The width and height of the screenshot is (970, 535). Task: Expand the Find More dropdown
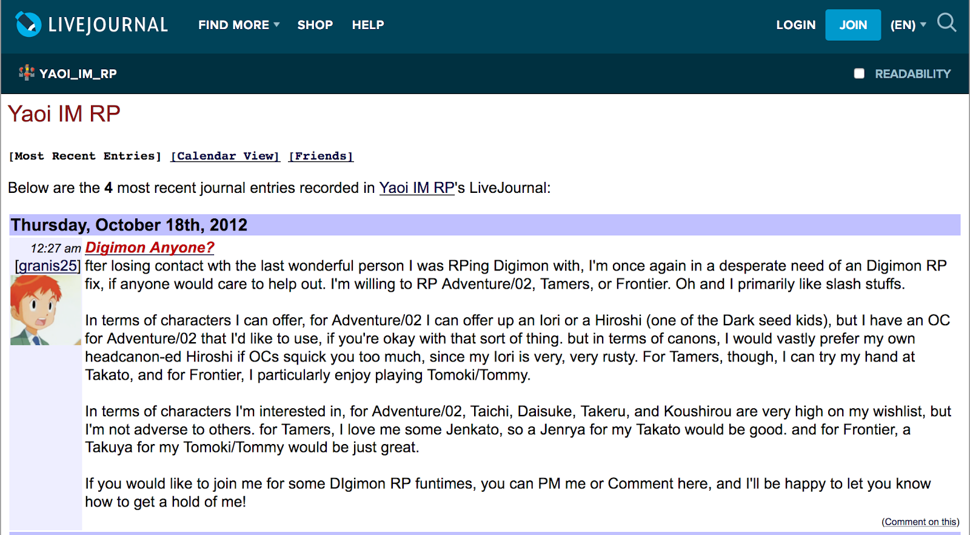(239, 25)
